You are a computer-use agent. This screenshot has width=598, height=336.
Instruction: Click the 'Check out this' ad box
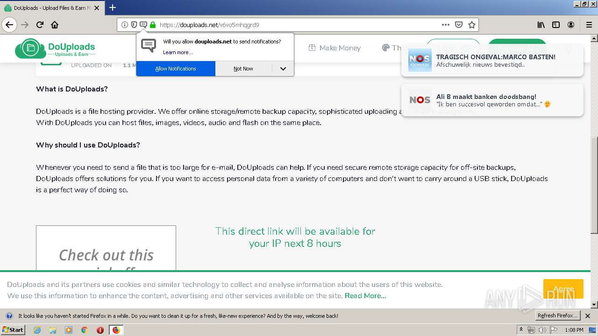tap(106, 248)
